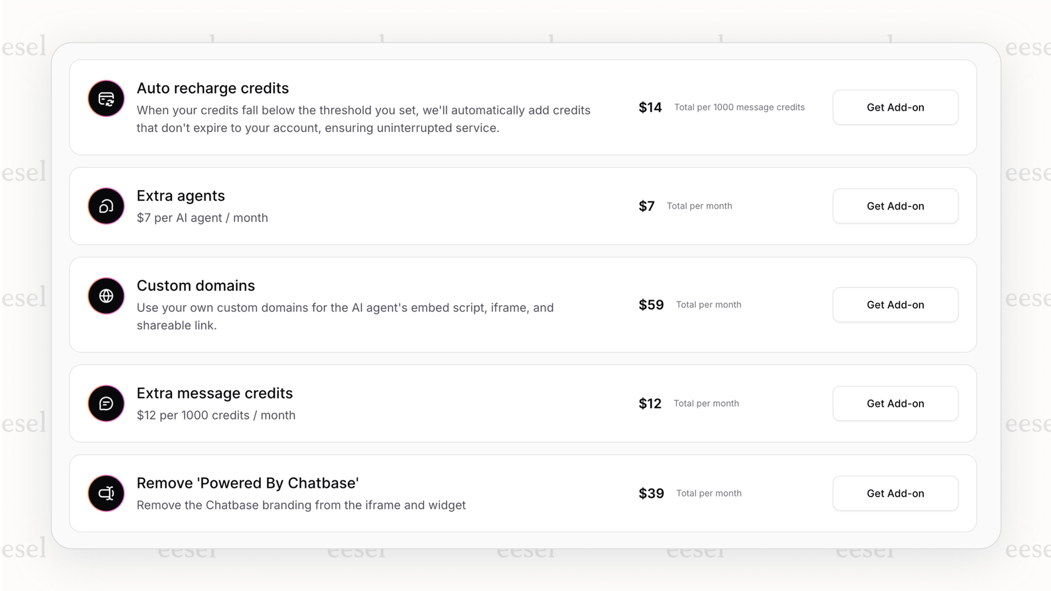Viewport: 1051px width, 591px height.
Task: Select the Extra agents title text
Action: coord(181,196)
